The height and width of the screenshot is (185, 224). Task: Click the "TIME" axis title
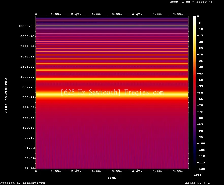click(112, 178)
